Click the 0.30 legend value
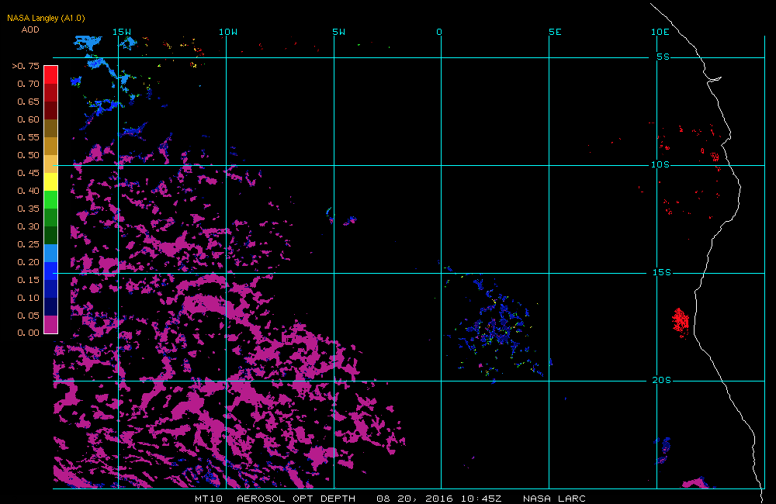Image resolution: width=776 pixels, height=504 pixels. pyautogui.click(x=28, y=226)
